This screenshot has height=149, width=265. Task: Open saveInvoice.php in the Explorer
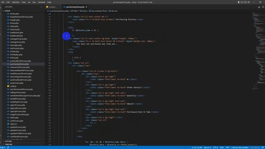17,83
